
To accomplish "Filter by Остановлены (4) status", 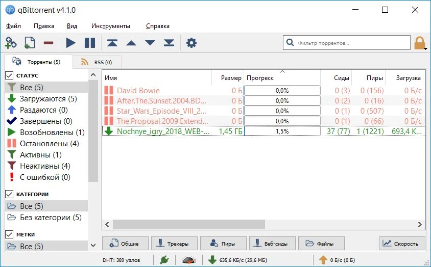I will pos(46,144).
